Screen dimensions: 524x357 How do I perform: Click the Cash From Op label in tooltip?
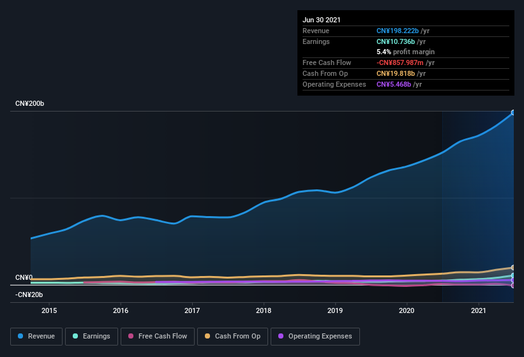pyautogui.click(x=325, y=73)
